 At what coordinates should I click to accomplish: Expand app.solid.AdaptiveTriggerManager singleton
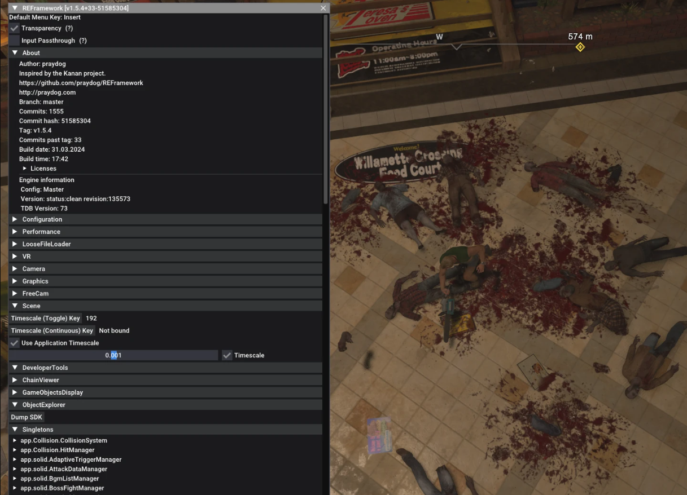click(15, 459)
